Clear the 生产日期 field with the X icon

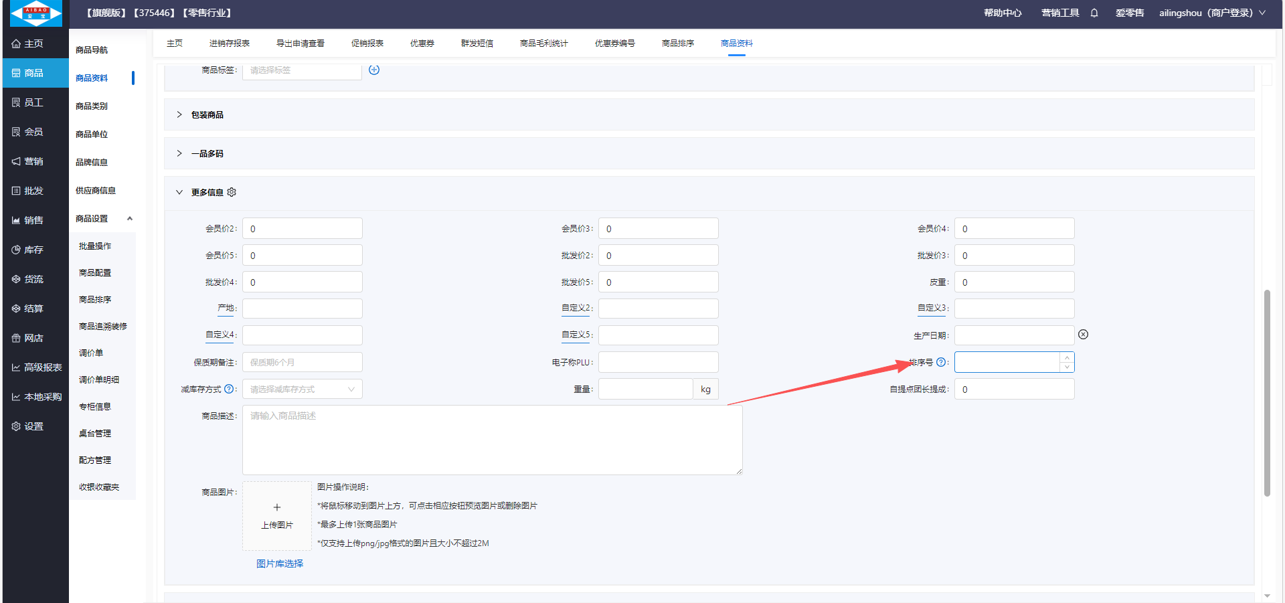pyautogui.click(x=1083, y=335)
